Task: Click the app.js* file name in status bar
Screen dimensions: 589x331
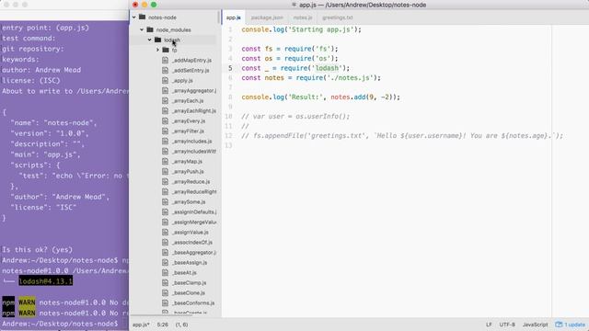Action: tap(141, 325)
